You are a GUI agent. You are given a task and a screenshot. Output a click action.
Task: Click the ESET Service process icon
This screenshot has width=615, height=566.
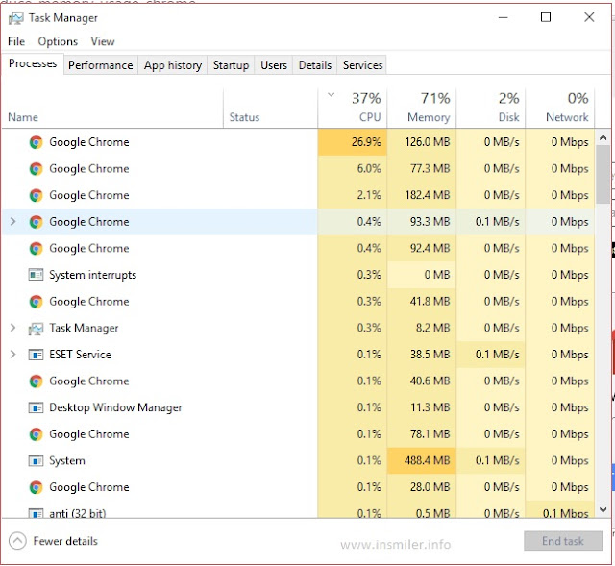pos(36,355)
